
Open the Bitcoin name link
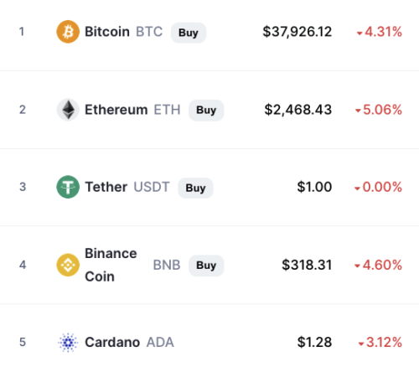[107, 32]
